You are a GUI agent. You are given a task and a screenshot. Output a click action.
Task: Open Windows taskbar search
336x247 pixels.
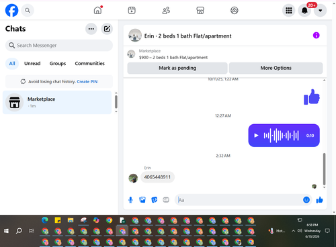point(19,231)
